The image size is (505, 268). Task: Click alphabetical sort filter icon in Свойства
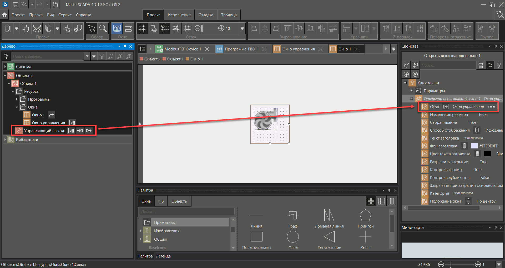tap(406, 65)
